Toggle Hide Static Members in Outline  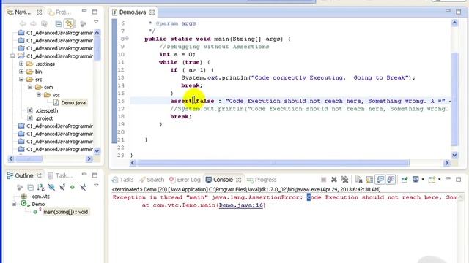click(62, 187)
